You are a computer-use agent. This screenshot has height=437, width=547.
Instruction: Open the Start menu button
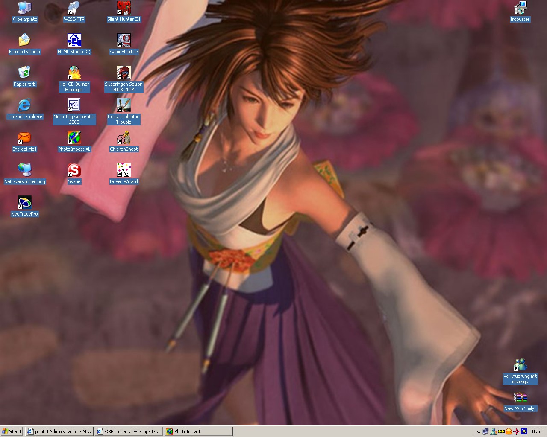point(12,431)
